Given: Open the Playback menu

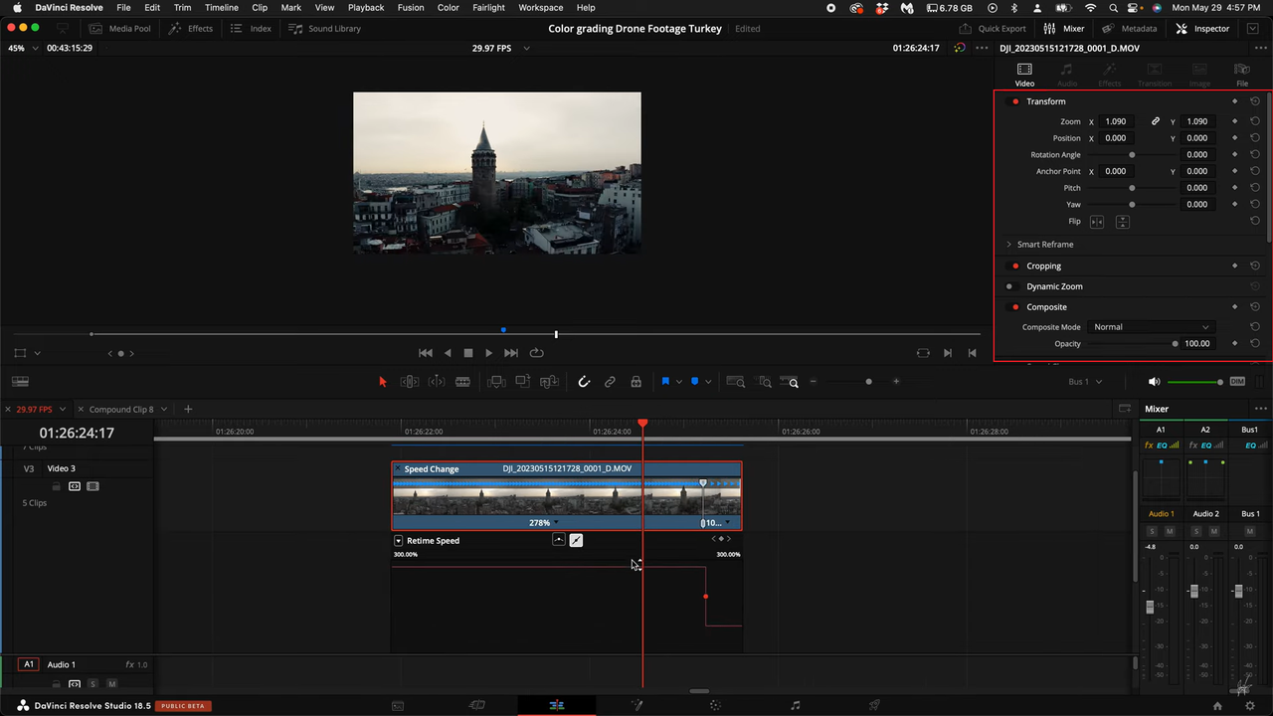Looking at the screenshot, I should [365, 7].
